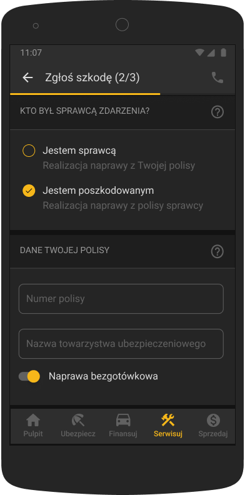Switch to the Finansuj tab label

[x=123, y=434]
